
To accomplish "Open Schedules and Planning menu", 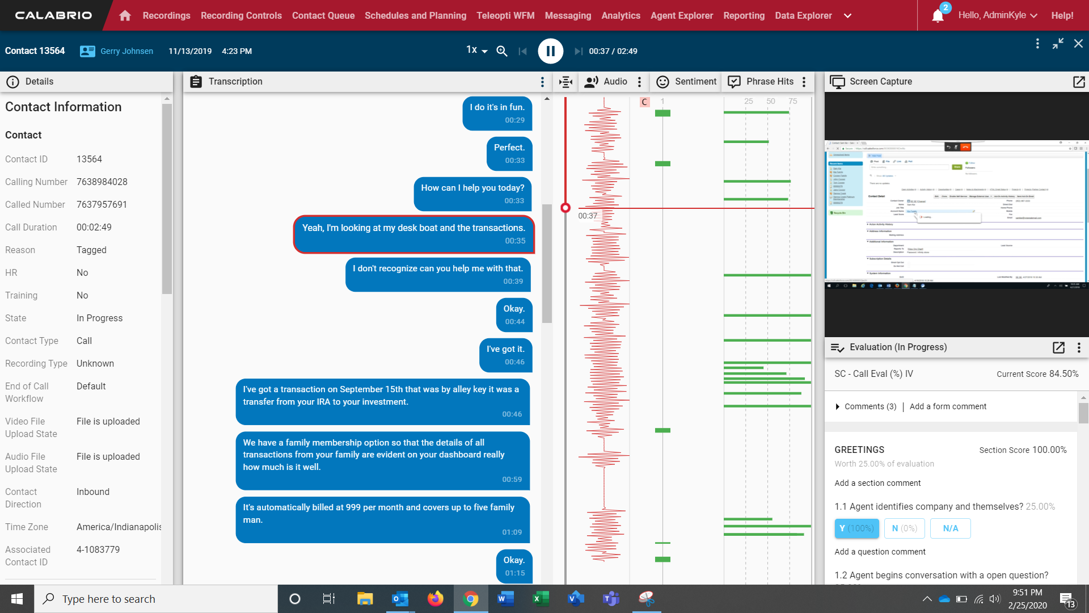I will pos(415,15).
